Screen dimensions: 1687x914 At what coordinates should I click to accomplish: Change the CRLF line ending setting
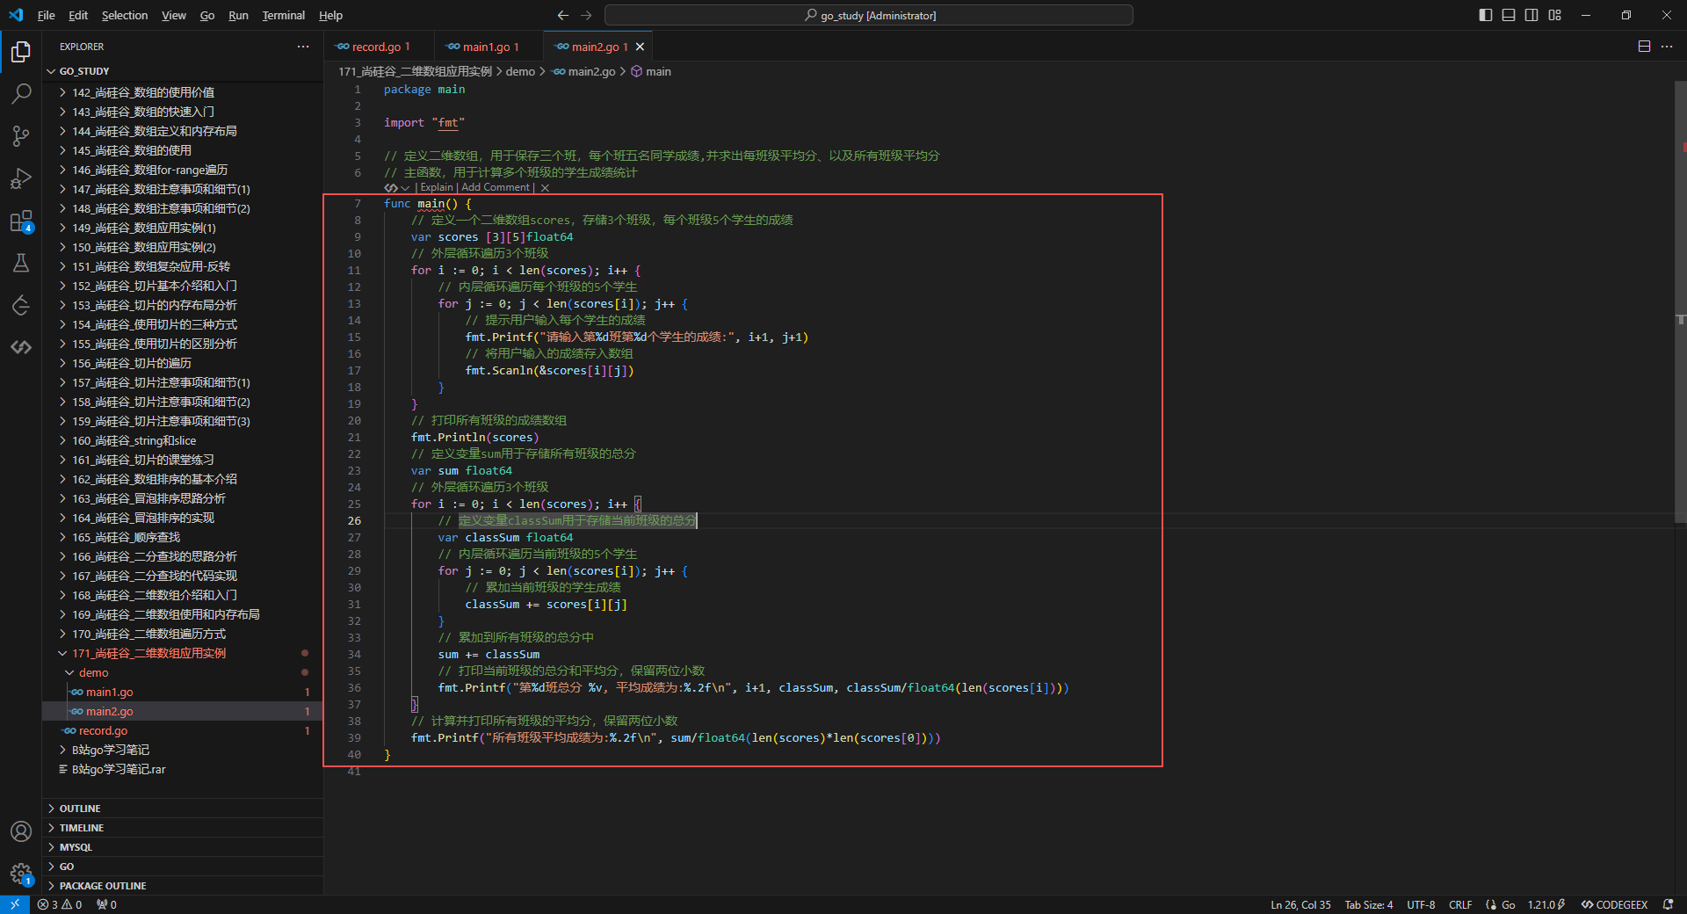[x=1460, y=904]
